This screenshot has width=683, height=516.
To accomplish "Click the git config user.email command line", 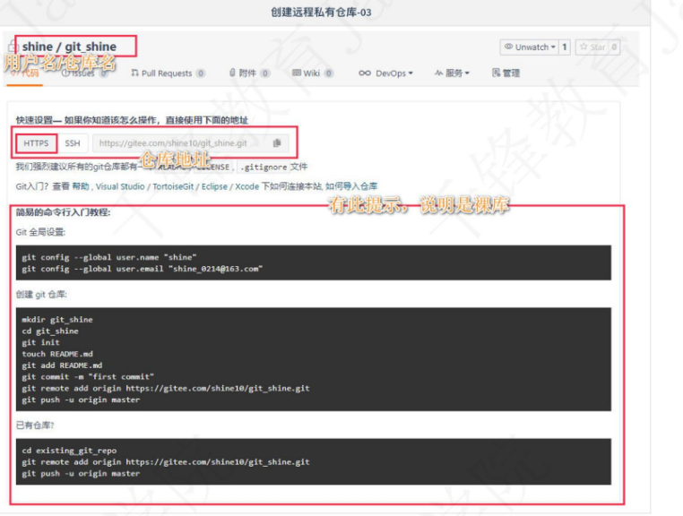I will click(x=143, y=269).
